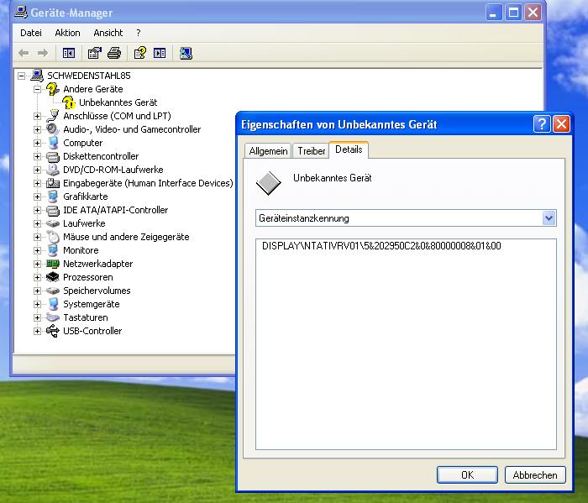The width and height of the screenshot is (588, 503).
Task: Expand the Speichervolumes node
Action: coord(37,291)
